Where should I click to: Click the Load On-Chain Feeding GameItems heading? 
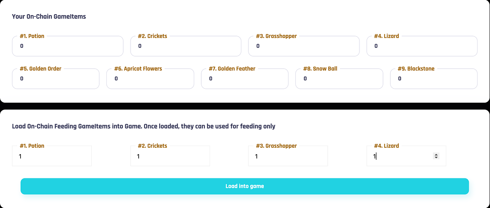(x=143, y=127)
